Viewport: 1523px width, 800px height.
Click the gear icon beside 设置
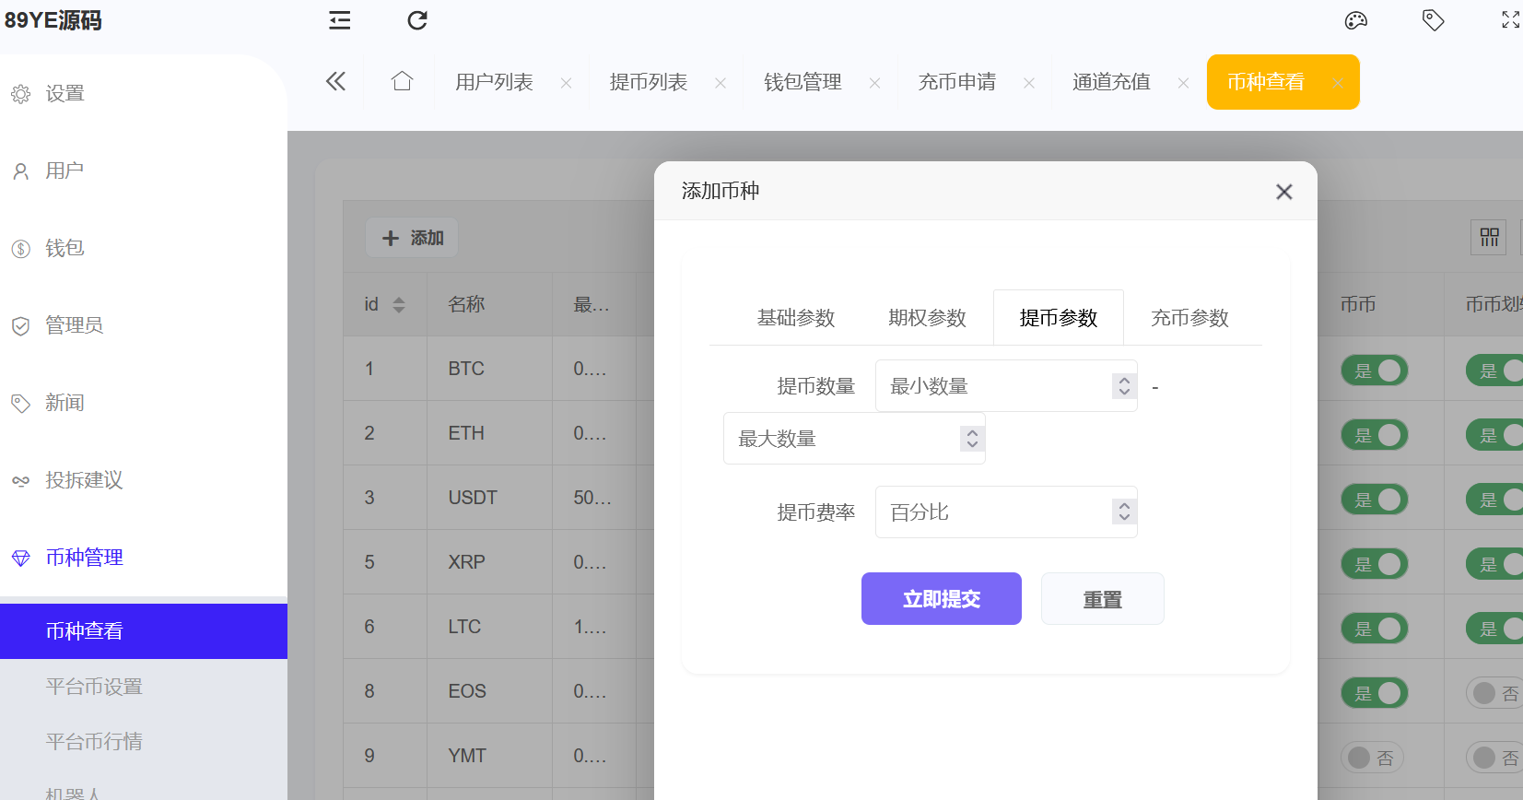click(20, 94)
